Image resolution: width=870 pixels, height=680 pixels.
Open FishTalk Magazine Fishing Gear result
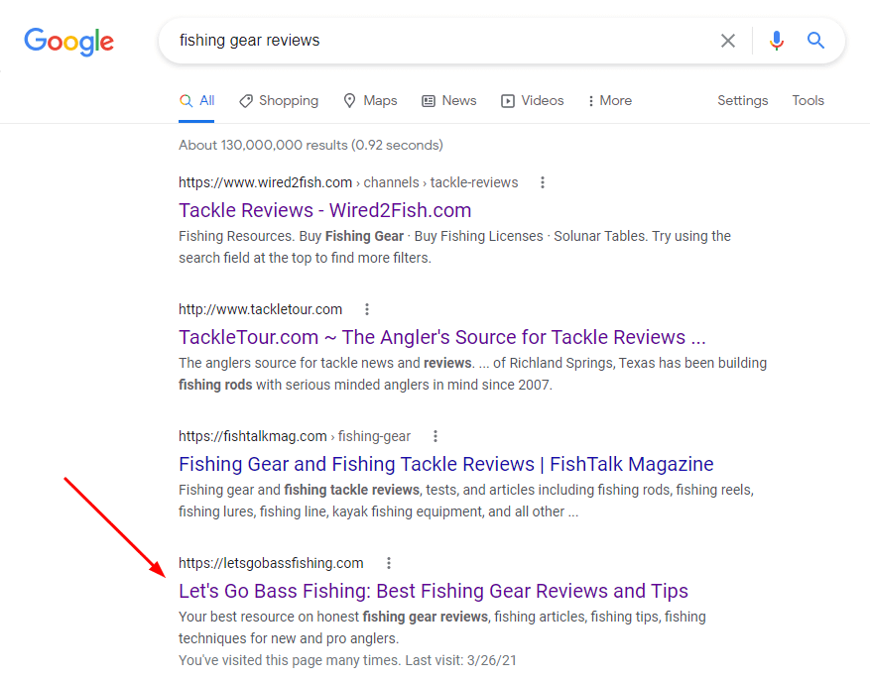pyautogui.click(x=446, y=465)
